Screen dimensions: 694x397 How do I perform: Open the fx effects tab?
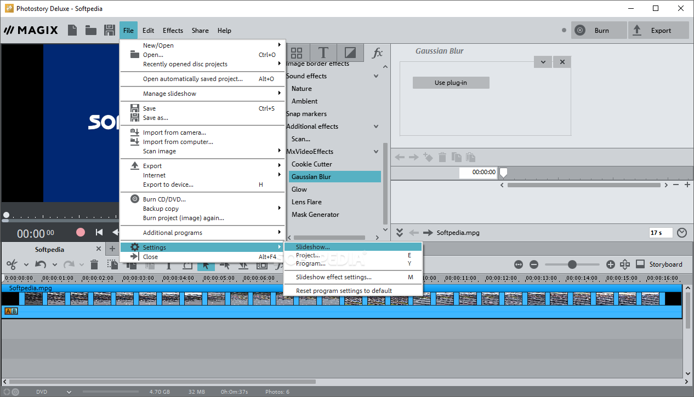click(377, 53)
